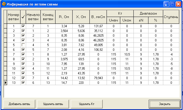Viewport: 183px width, 110px height.
Task: Click X value '5,636' in branch 2
Action: coord(81,31)
